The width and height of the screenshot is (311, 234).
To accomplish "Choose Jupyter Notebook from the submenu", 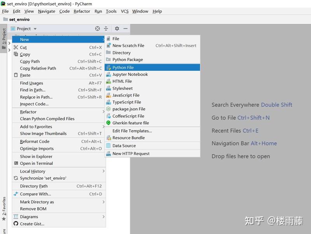I will point(152,74).
